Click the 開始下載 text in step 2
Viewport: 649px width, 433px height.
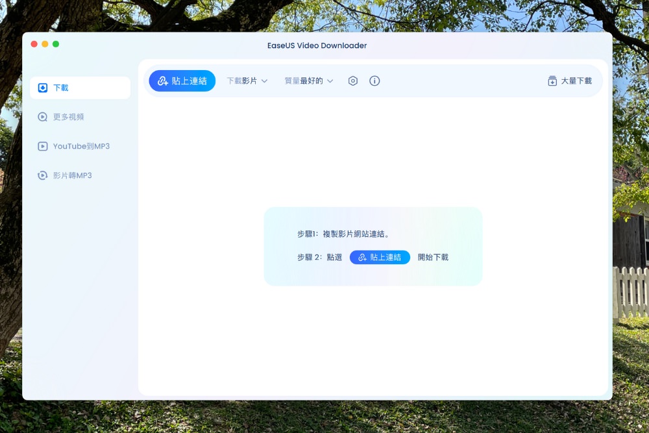[433, 257]
